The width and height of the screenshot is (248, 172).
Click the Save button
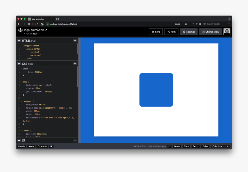point(156,32)
